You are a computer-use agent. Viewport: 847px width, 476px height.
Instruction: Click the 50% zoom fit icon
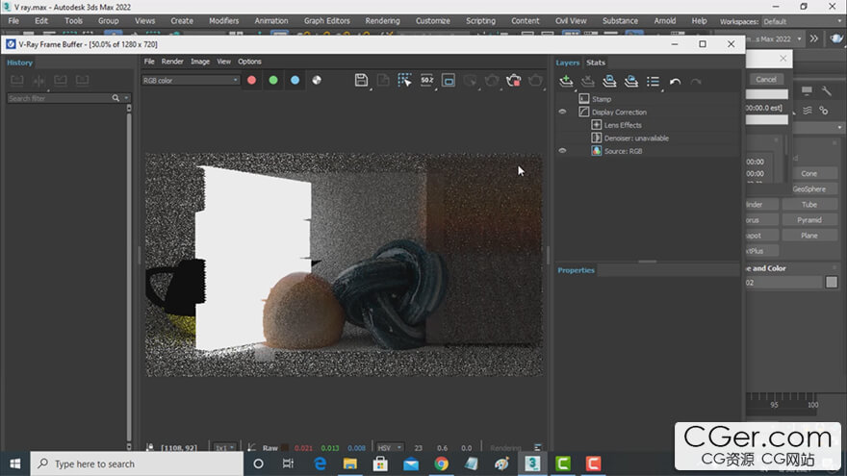tap(426, 81)
